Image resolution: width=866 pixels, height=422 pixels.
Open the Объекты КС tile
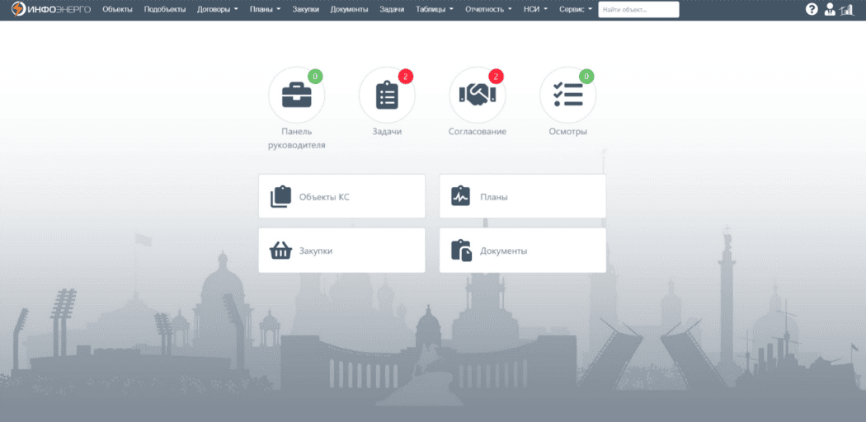point(342,196)
